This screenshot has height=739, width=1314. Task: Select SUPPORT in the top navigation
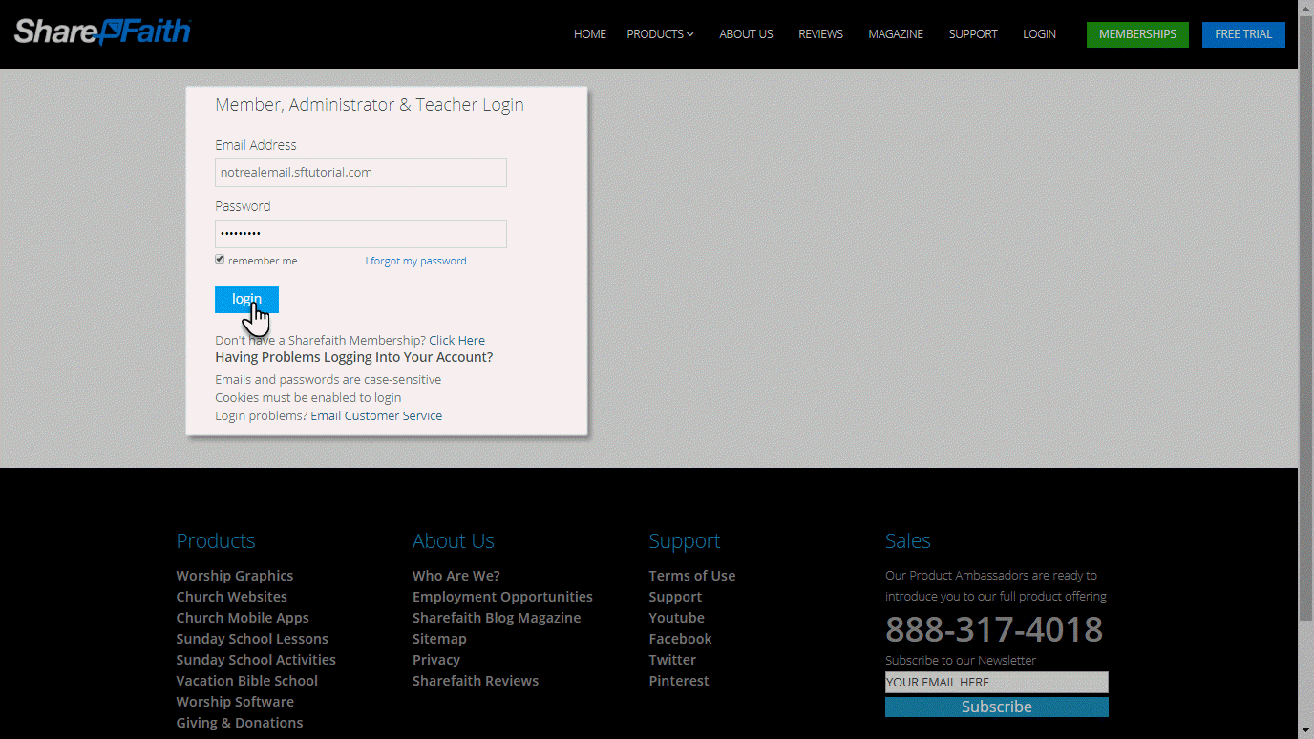973,34
